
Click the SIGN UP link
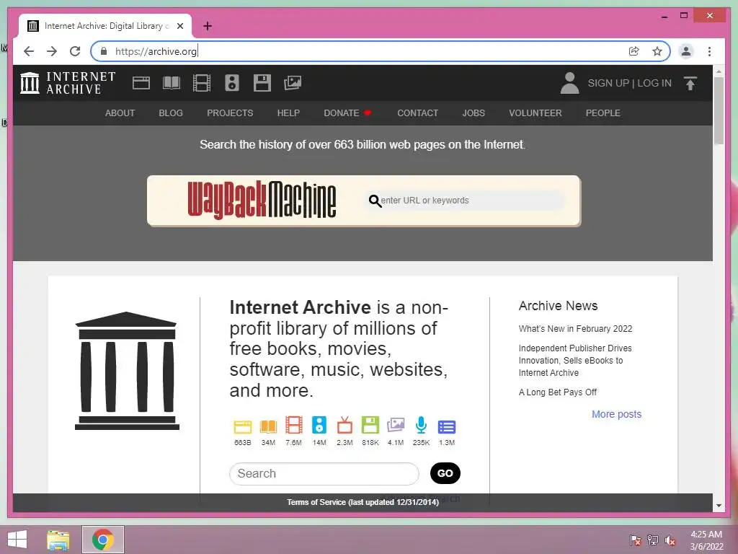pos(608,83)
